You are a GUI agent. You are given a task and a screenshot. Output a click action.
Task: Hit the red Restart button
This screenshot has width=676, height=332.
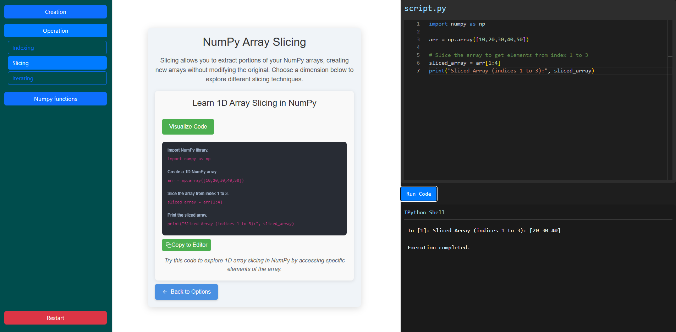click(55, 318)
